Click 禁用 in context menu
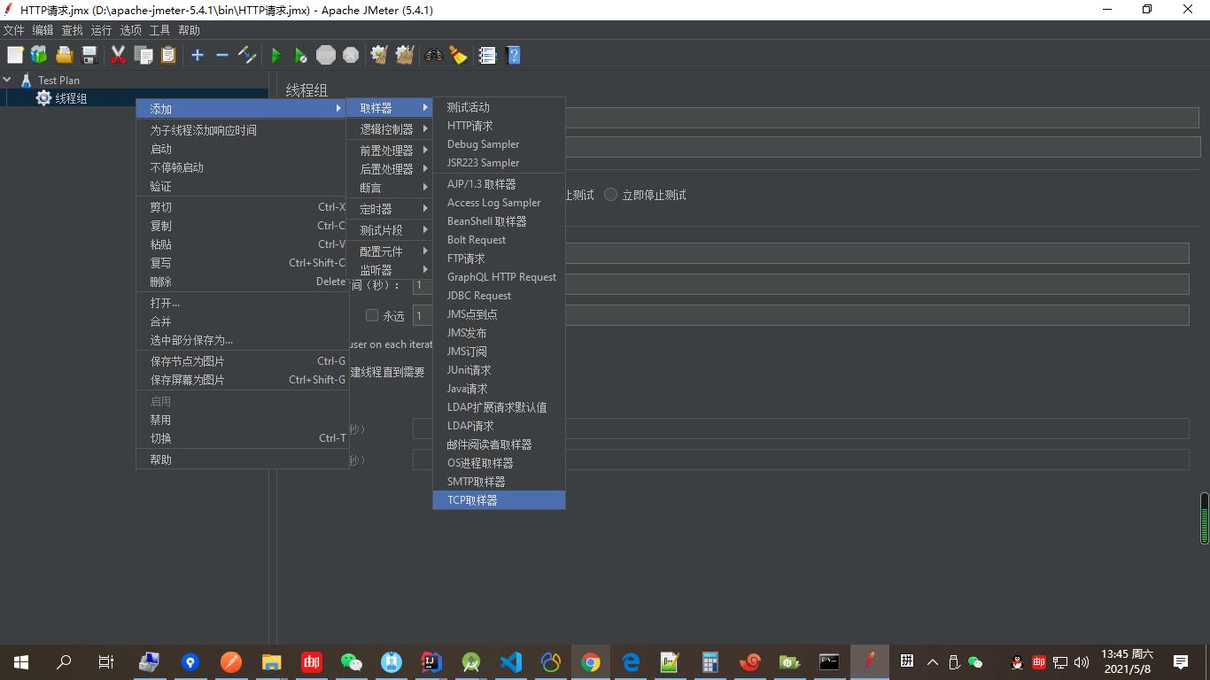 pyautogui.click(x=243, y=420)
